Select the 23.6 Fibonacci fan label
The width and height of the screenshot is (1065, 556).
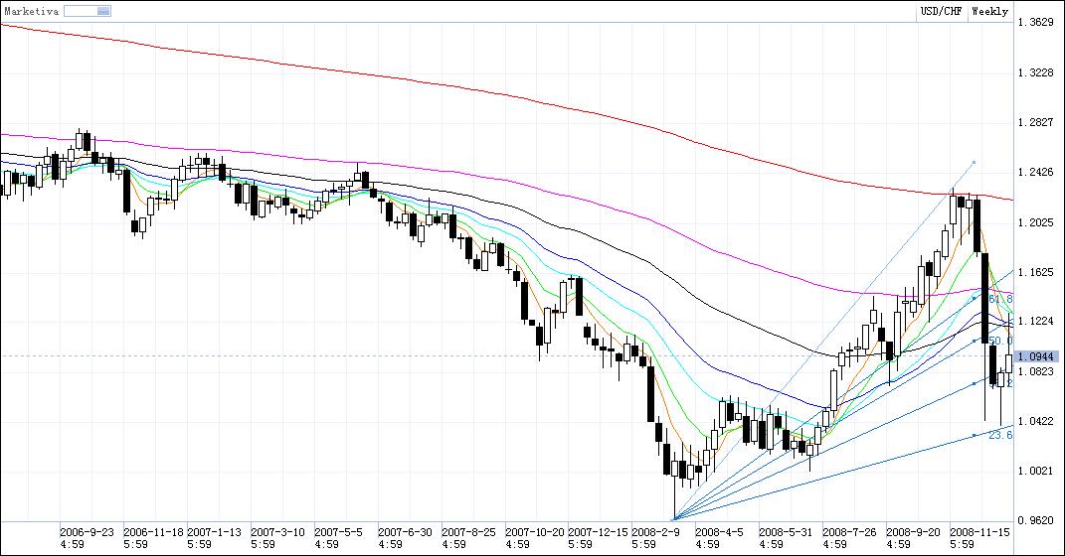coord(1000,435)
